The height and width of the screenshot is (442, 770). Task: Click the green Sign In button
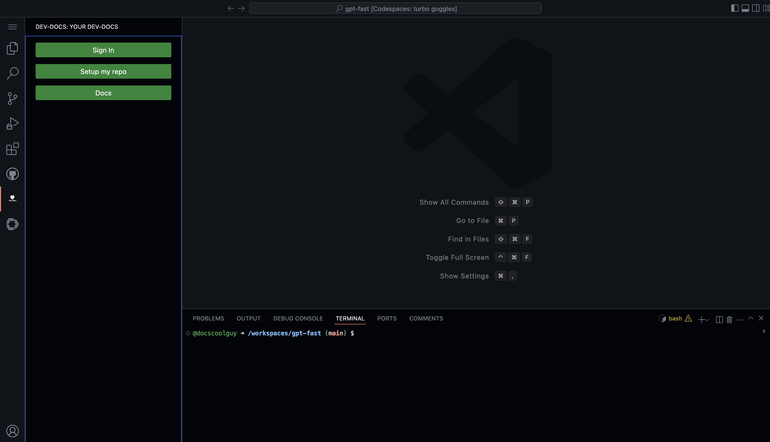103,50
